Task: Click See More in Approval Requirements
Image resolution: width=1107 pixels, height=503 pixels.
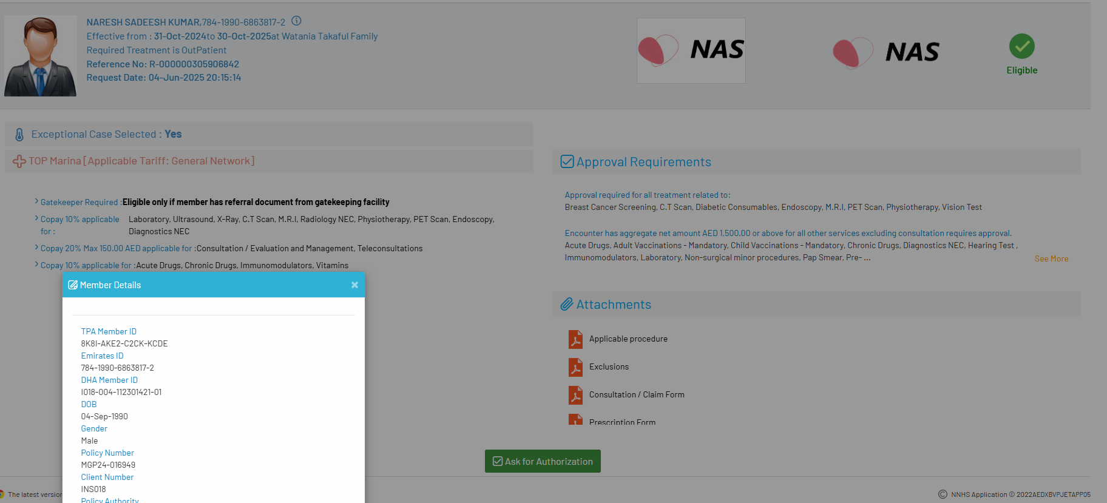Action: click(x=1051, y=259)
